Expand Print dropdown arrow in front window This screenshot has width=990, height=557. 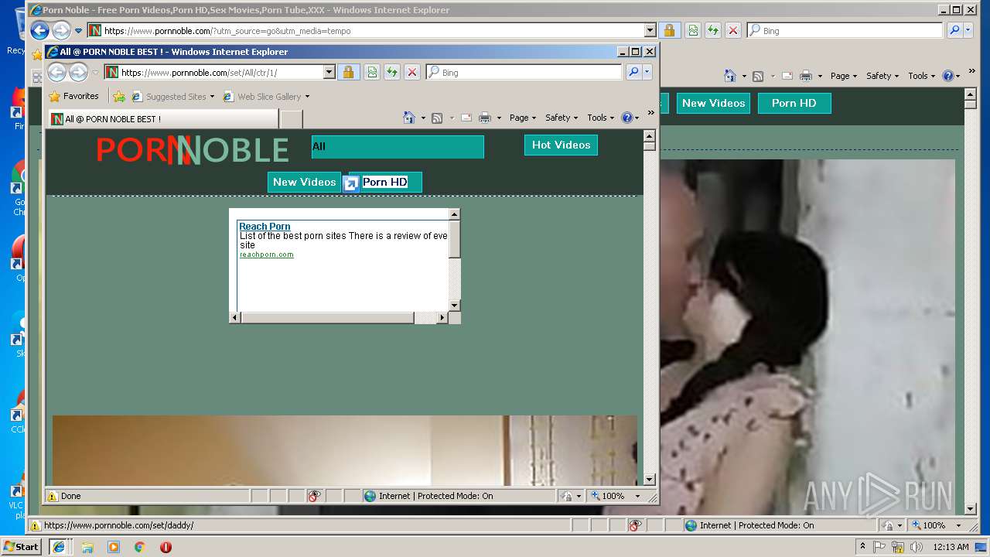(x=499, y=118)
